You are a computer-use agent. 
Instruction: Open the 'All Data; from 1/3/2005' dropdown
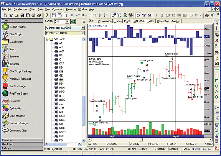[x=83, y=28]
